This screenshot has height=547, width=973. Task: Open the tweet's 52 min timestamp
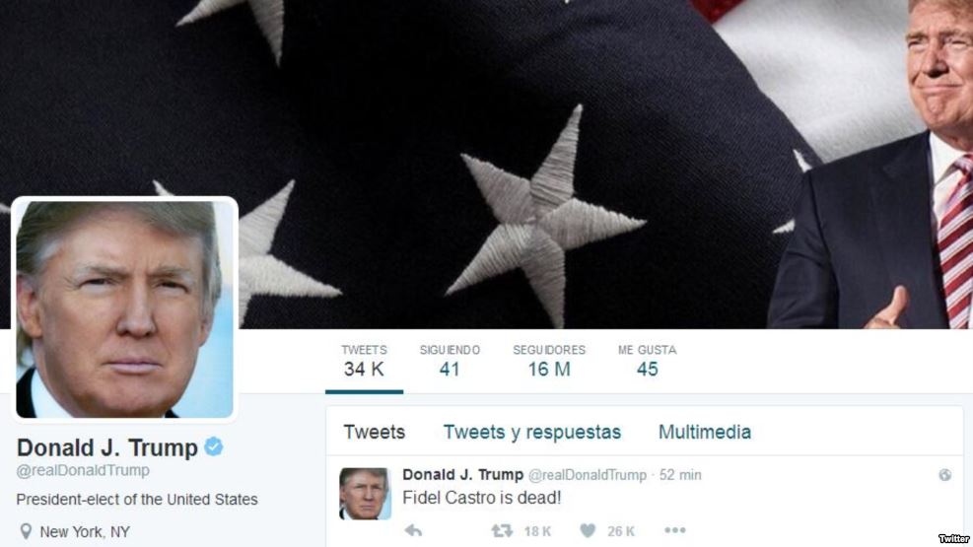(680, 475)
